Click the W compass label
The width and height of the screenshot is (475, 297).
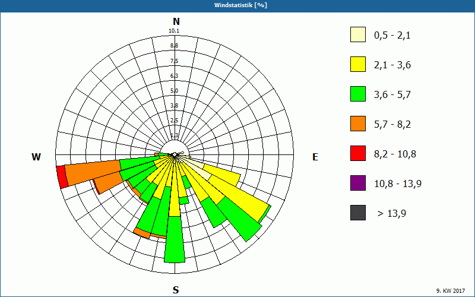click(36, 157)
